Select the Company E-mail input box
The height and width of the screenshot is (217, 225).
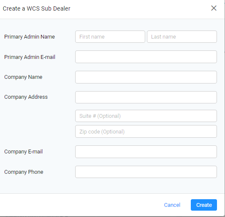[146, 152]
